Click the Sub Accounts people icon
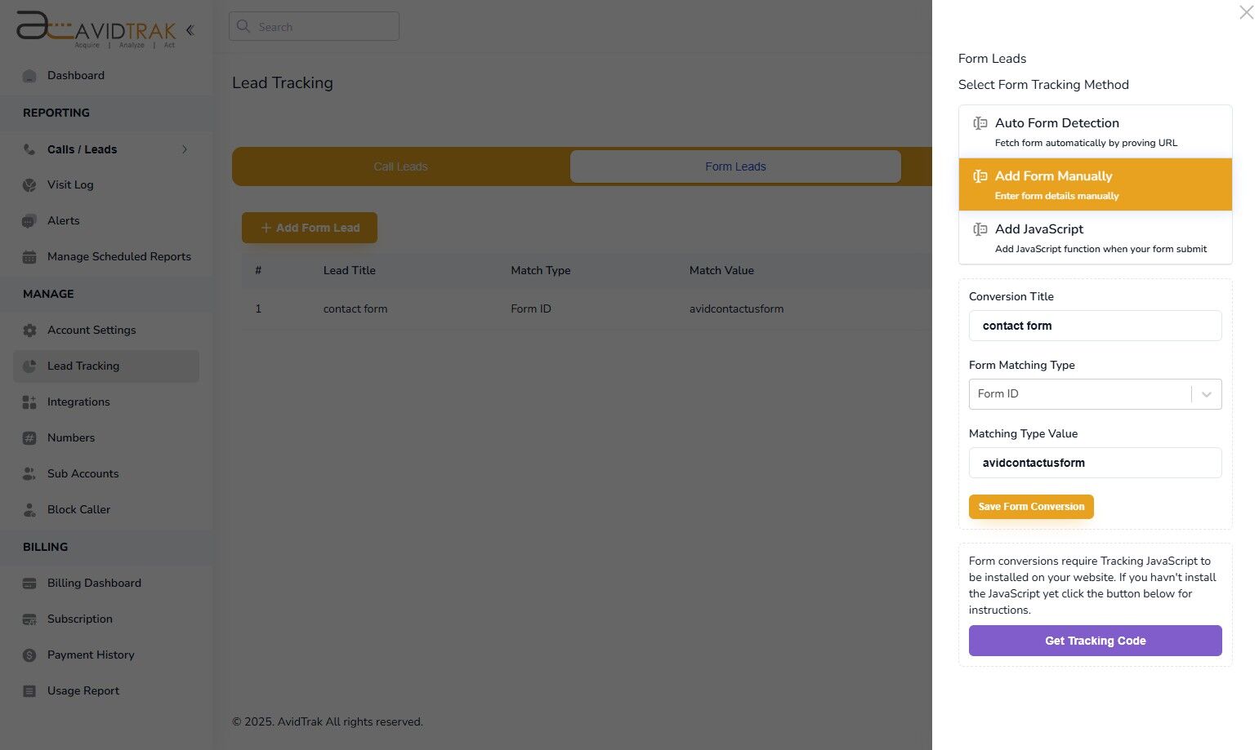 [29, 474]
